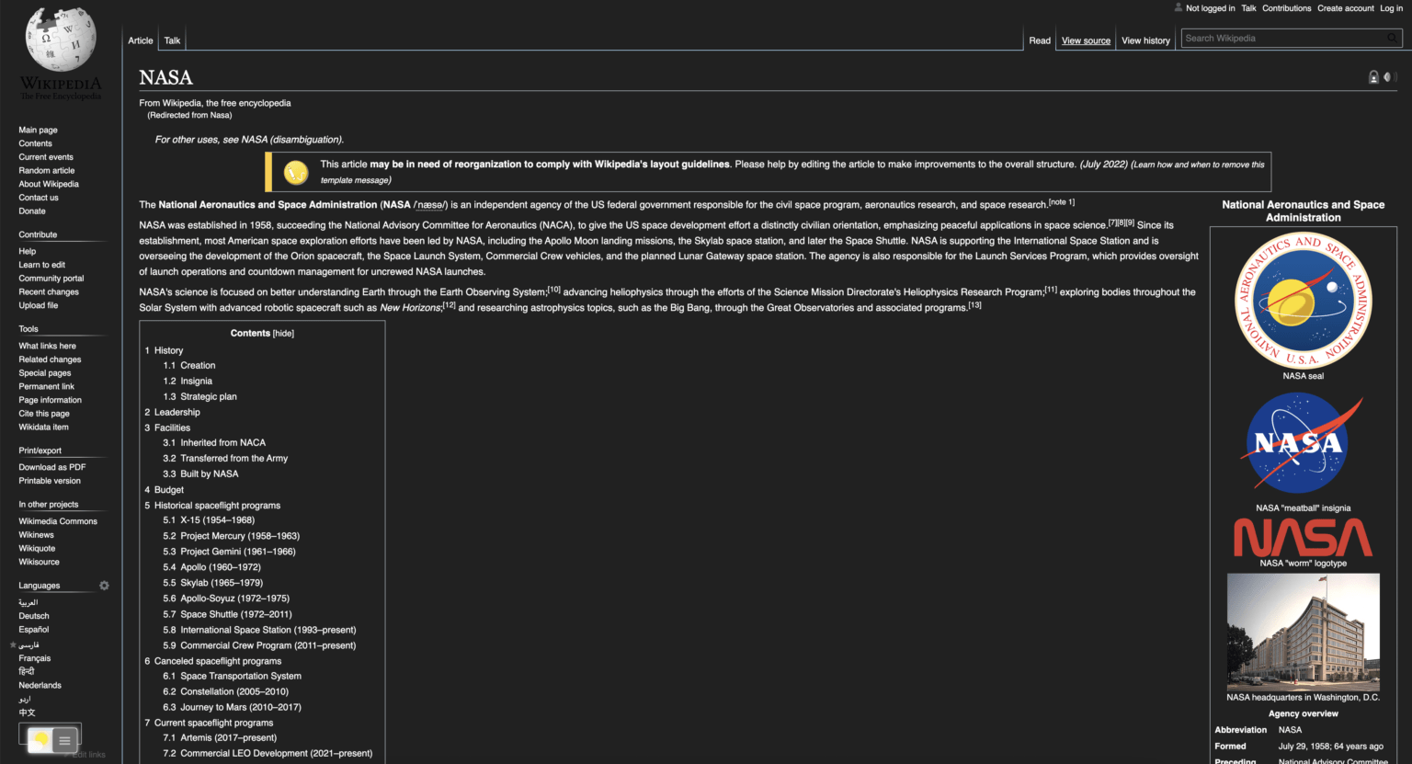Image resolution: width=1412 pixels, height=764 pixels.
Task: Jump to Budget section in contents
Action: tap(168, 490)
